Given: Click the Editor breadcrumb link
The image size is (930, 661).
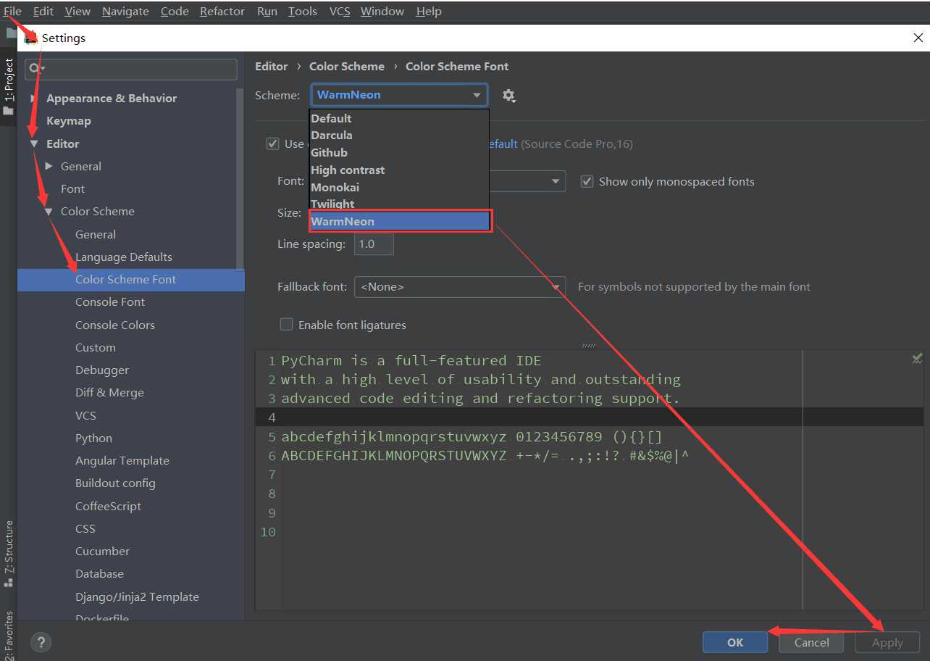Looking at the screenshot, I should pyautogui.click(x=272, y=67).
